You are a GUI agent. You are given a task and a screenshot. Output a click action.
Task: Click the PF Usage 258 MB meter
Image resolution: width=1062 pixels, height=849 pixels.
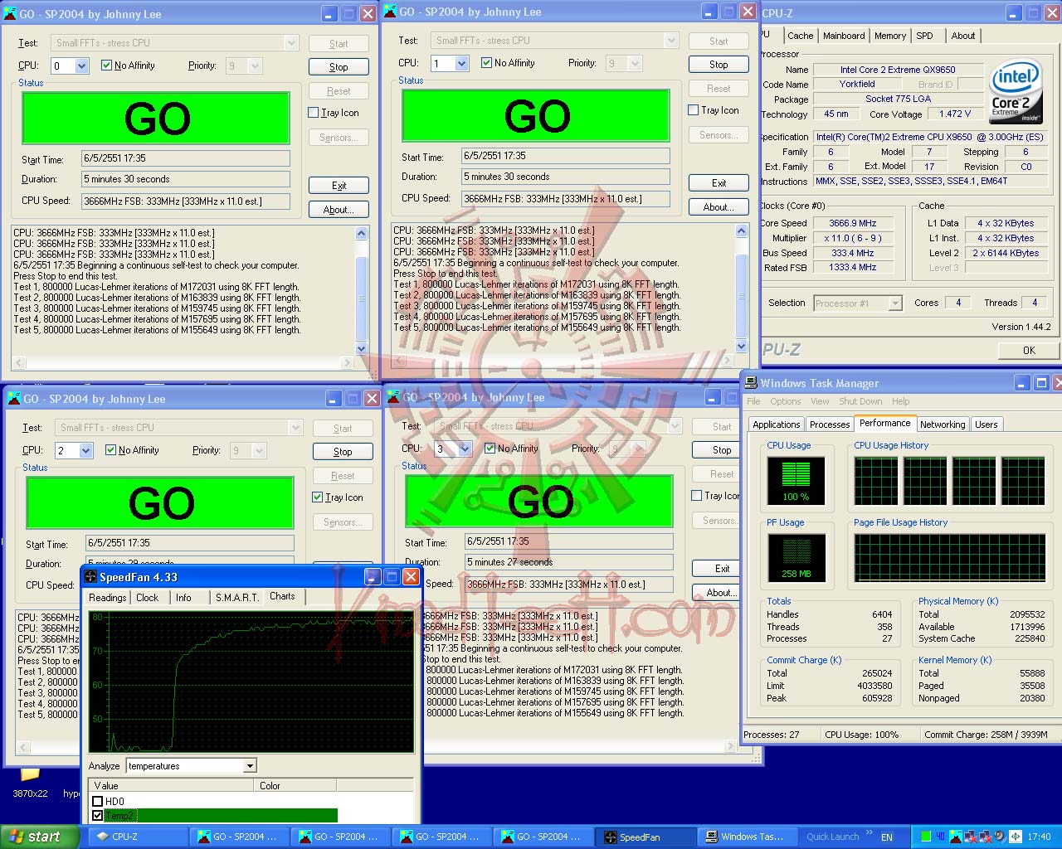[796, 557]
